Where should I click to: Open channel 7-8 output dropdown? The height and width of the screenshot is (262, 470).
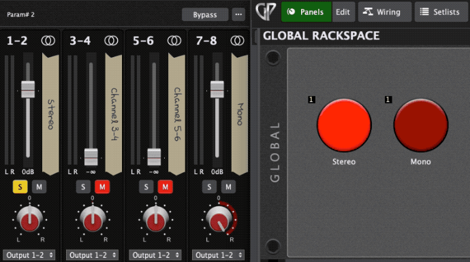(218, 255)
